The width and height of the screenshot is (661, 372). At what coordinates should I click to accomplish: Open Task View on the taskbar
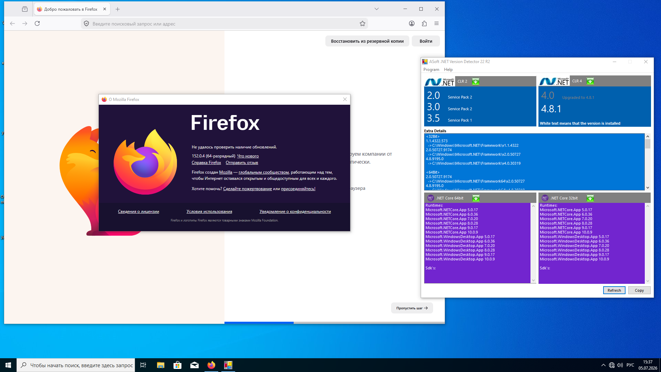click(143, 365)
